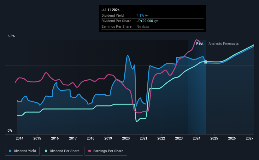Screen dimensions: 259x160
Task: Click the 2025 x-axis label
Action: [214, 138]
